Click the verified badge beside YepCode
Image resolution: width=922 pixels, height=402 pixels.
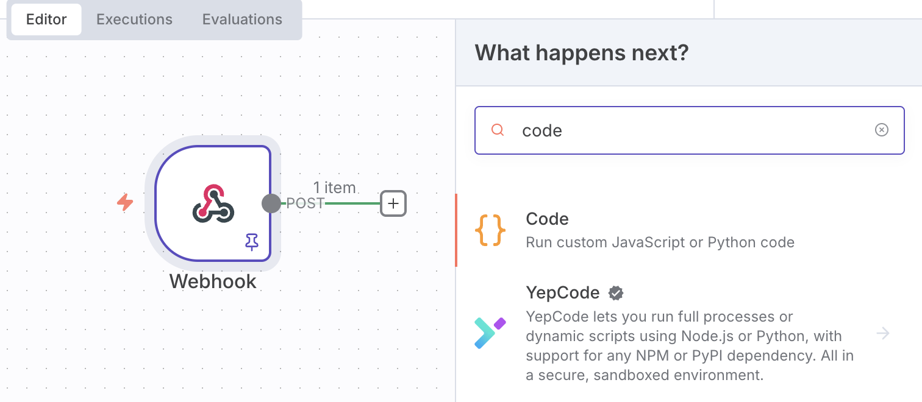pos(616,293)
